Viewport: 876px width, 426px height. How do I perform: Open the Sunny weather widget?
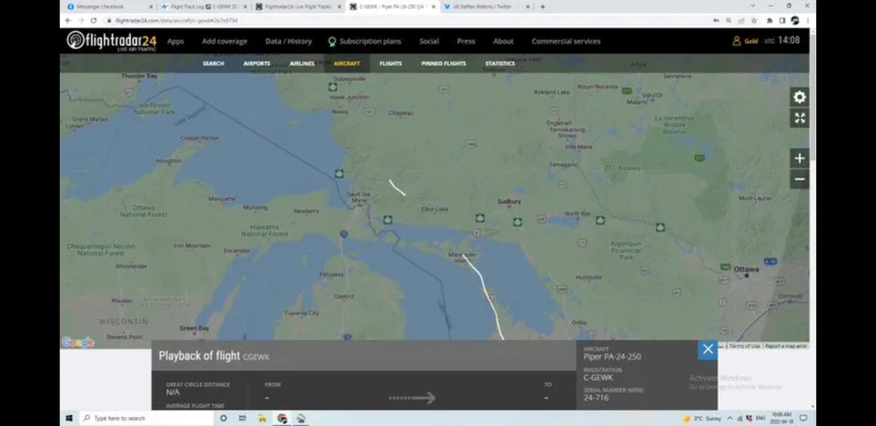702,418
